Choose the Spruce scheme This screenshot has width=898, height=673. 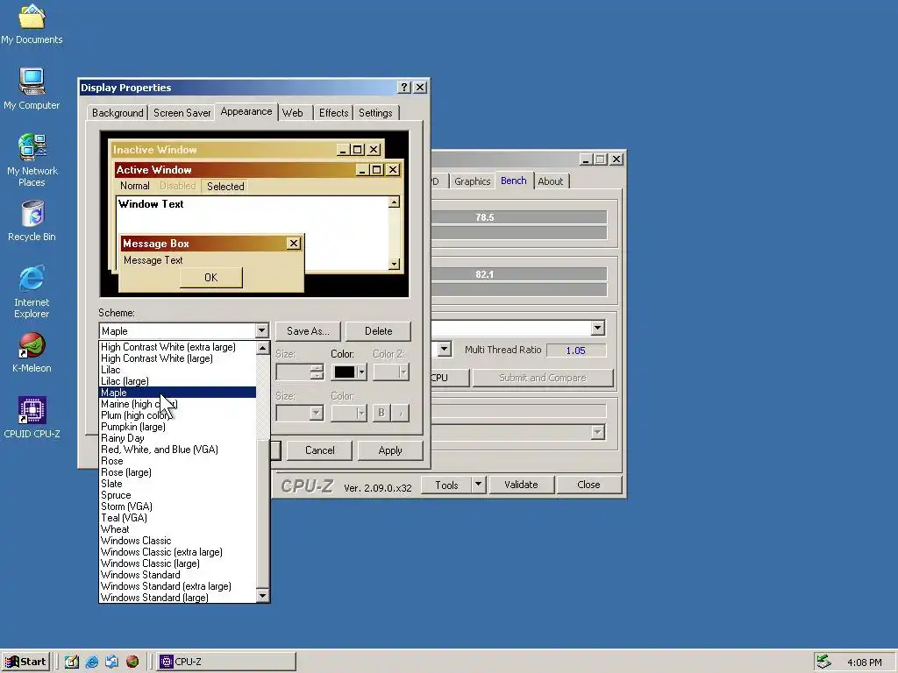click(177, 495)
